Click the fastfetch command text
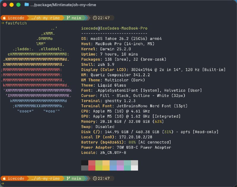The width and height of the screenshot is (237, 187). tap(16, 23)
